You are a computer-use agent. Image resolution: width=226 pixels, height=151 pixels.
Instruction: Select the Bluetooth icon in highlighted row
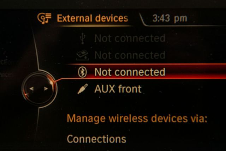pyautogui.click(x=82, y=72)
